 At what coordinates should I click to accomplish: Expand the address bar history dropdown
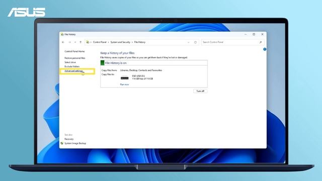coord(188,42)
